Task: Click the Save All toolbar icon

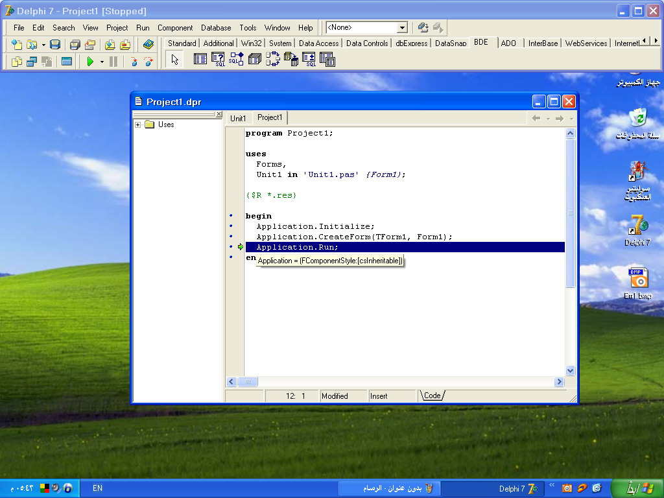Action: (x=75, y=45)
